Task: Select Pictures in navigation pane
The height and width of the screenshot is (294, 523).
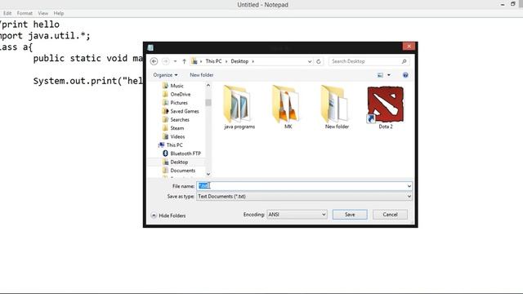Action: click(179, 103)
